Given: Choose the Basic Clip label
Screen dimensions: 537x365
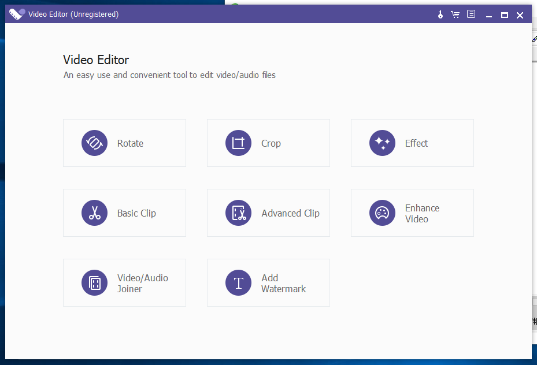Looking at the screenshot, I should (136, 213).
